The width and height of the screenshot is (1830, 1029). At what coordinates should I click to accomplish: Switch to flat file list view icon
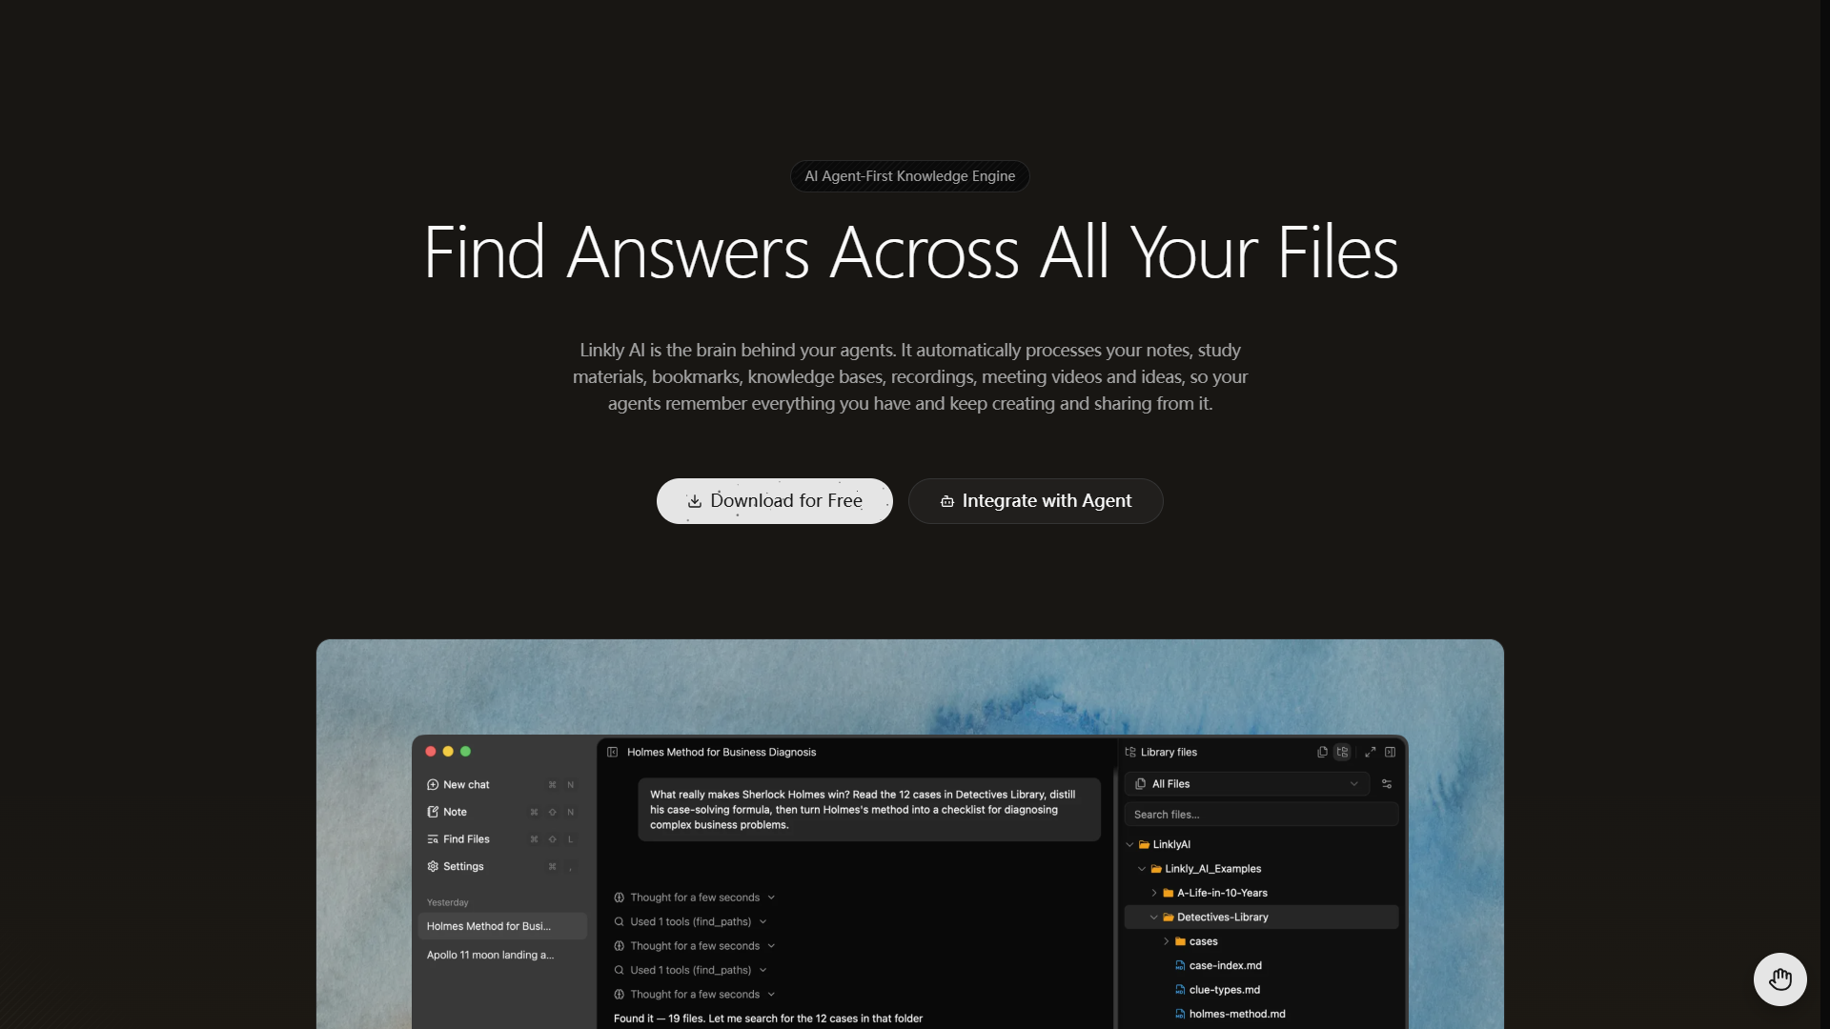click(x=1322, y=753)
